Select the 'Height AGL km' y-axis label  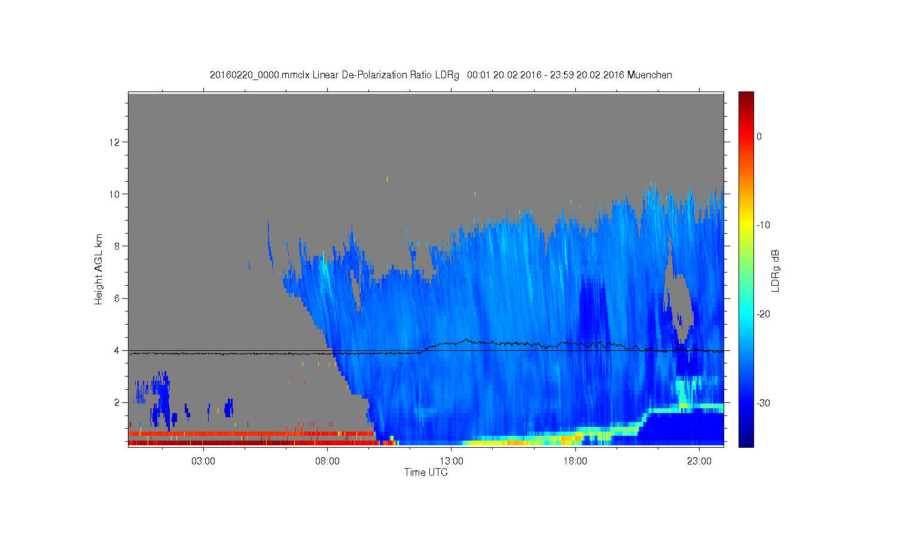point(99,269)
